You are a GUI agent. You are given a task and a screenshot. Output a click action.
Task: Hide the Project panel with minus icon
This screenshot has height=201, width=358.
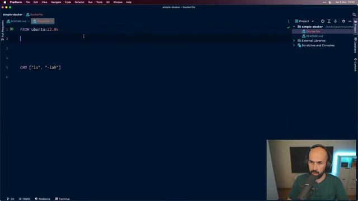(x=350, y=21)
